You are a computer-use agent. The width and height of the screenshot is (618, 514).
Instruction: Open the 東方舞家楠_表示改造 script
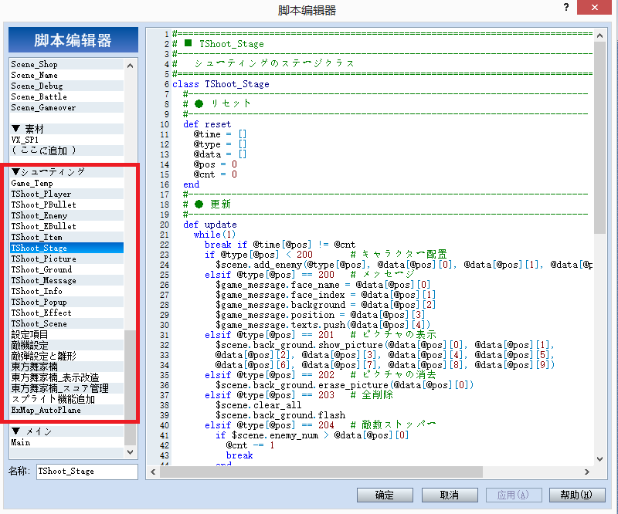66,377
